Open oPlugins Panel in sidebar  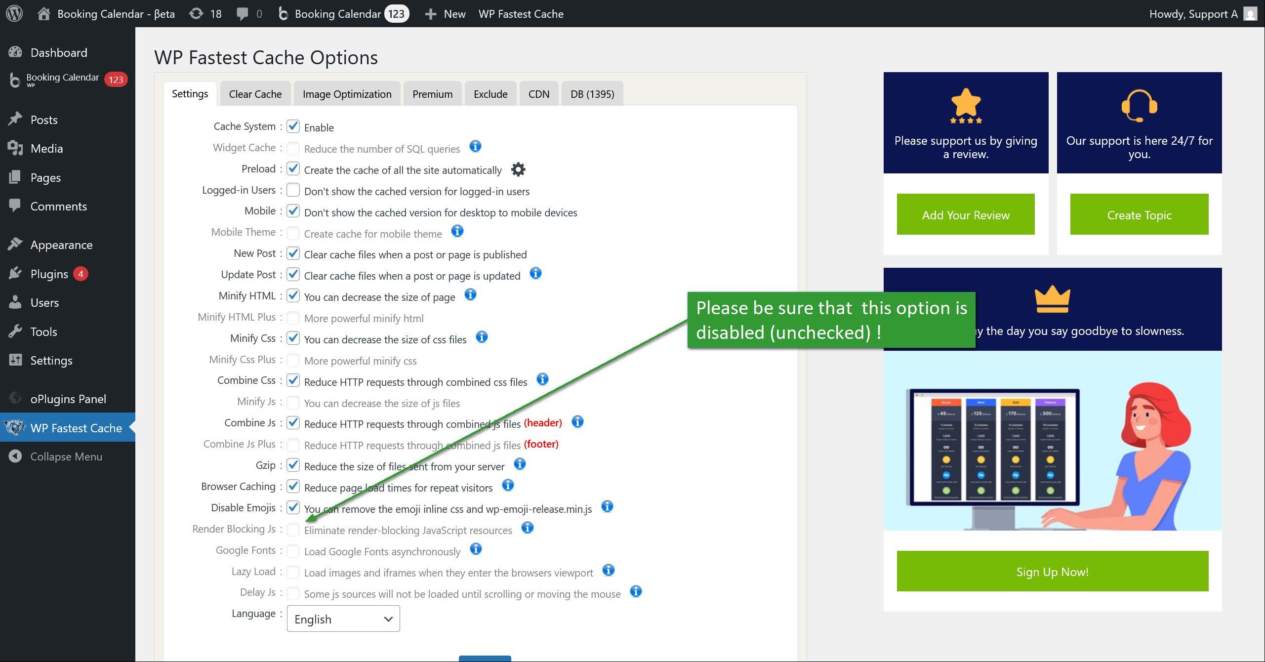click(68, 399)
